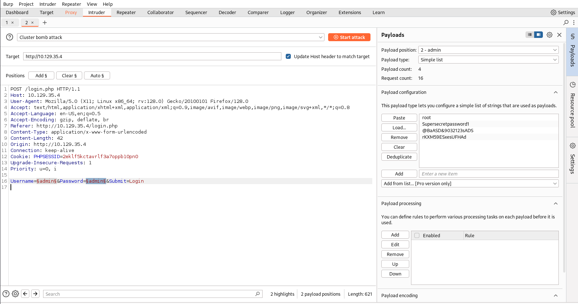Viewport: 578px width, 304px height.
Task: Click the help question mark beside attack type
Action: pyautogui.click(x=10, y=37)
